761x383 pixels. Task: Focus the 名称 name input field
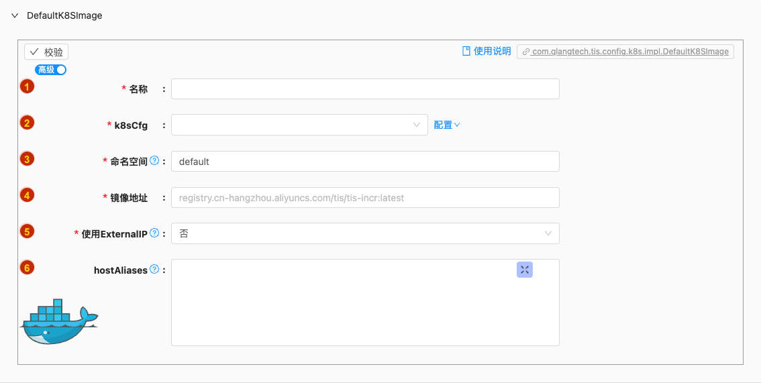coord(365,89)
